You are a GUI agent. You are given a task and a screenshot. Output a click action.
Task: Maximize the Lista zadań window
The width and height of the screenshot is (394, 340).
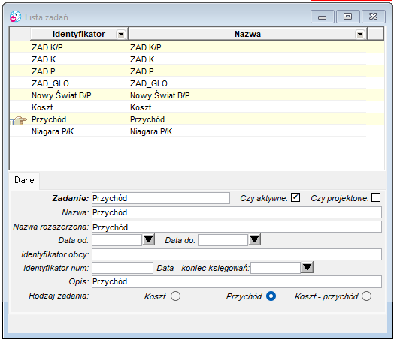(x=348, y=17)
